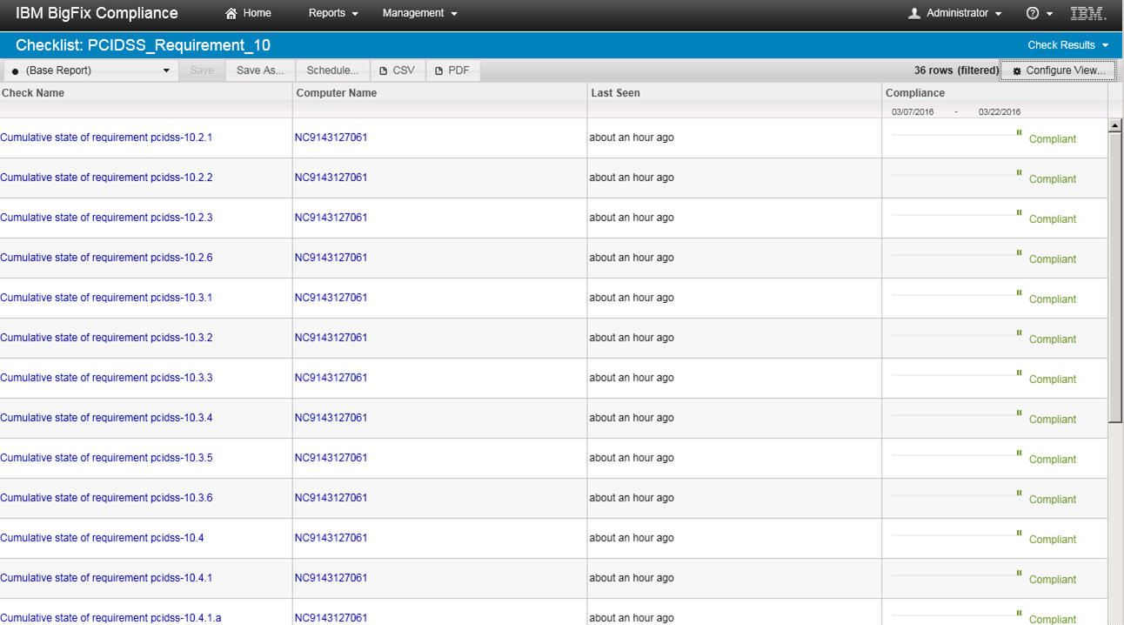Image resolution: width=1124 pixels, height=625 pixels.
Task: Open the (Base Report) selector
Action: 90,71
